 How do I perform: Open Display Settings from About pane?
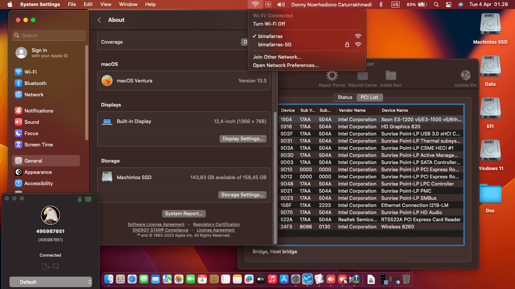[243, 138]
